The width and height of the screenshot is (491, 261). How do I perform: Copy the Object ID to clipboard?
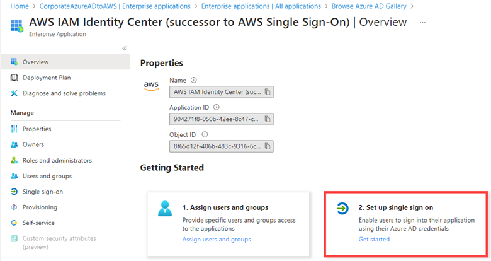[x=268, y=146]
